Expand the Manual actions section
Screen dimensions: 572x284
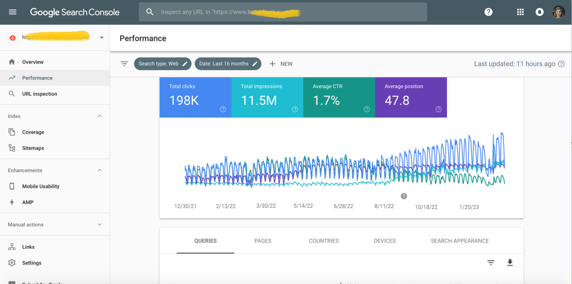point(99,224)
